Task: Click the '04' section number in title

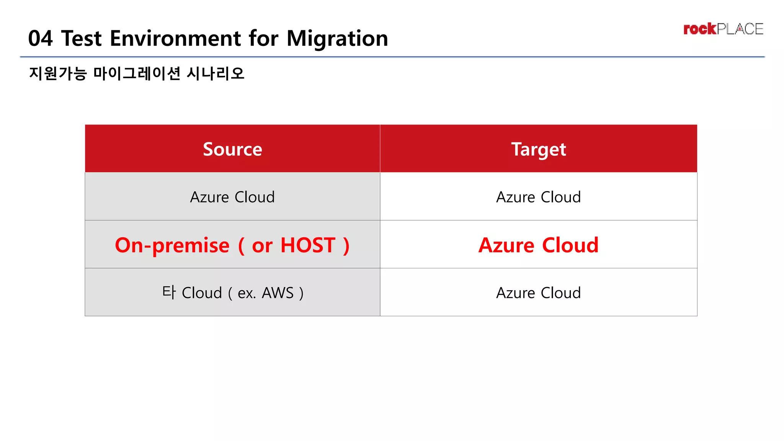Action: pyautogui.click(x=40, y=38)
